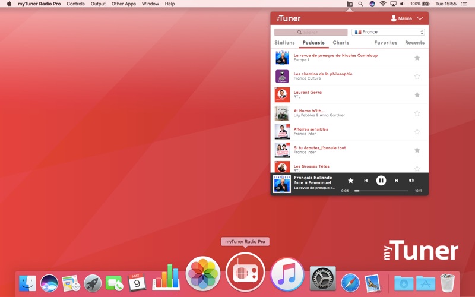Open Spotlight search in menu bar

[x=360, y=4]
